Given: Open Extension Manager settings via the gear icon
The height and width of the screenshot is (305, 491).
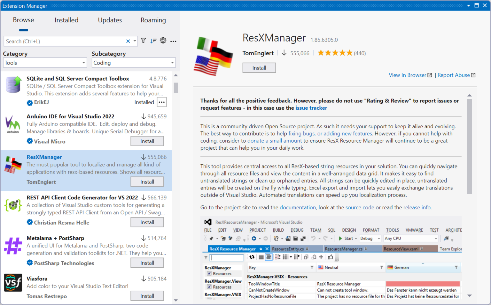Looking at the screenshot, I should [163, 41].
